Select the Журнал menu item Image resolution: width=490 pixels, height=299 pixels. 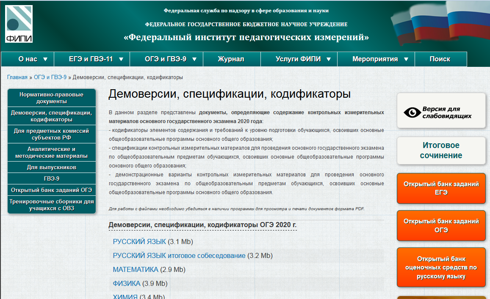coord(231,59)
